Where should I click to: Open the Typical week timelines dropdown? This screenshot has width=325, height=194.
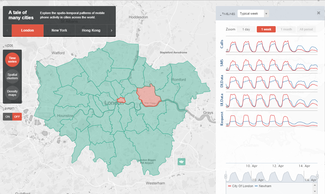coord(253,13)
